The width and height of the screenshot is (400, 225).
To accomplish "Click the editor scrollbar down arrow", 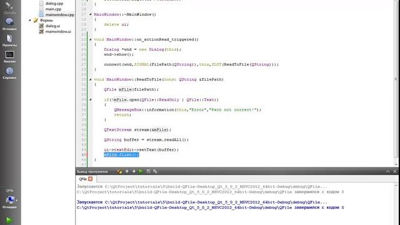I will coord(396,164).
